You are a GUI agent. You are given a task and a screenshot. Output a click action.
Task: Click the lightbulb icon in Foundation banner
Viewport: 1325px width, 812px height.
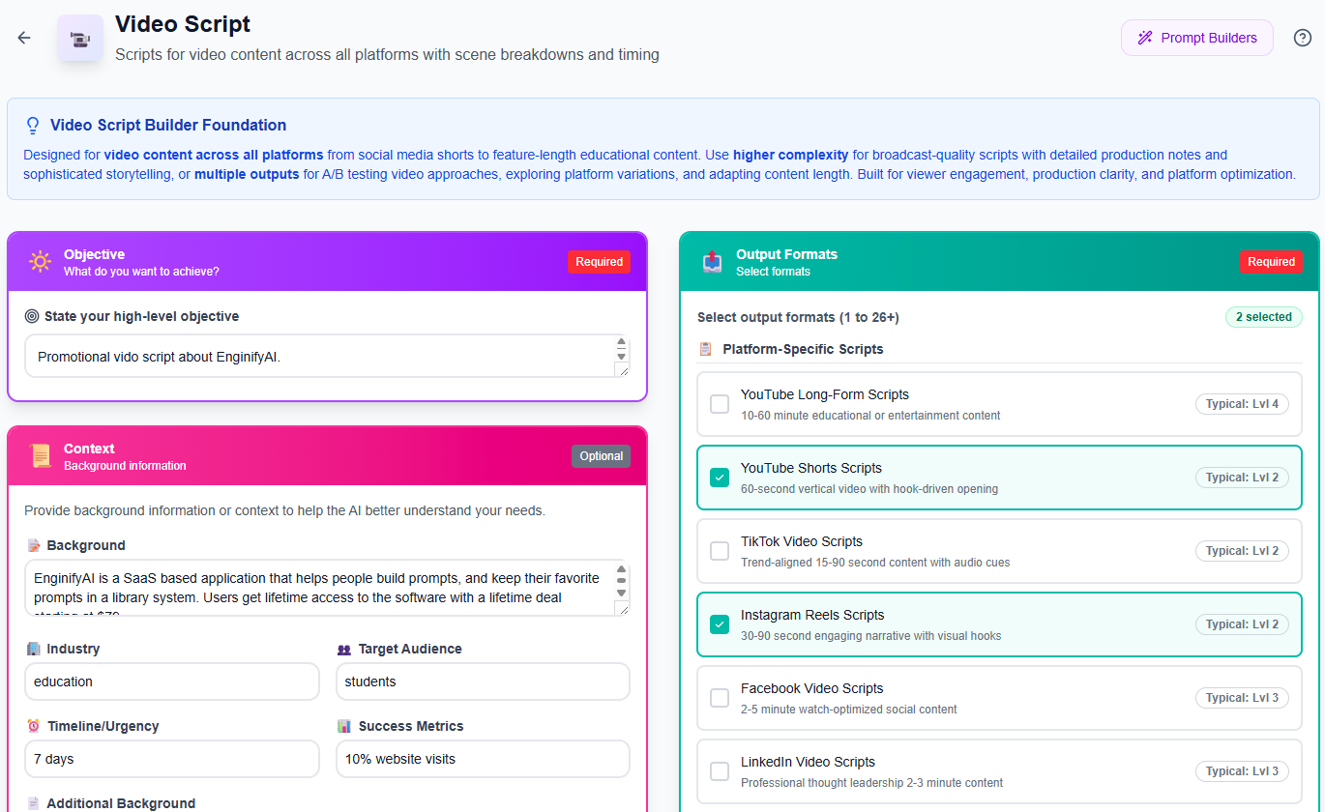click(x=33, y=126)
